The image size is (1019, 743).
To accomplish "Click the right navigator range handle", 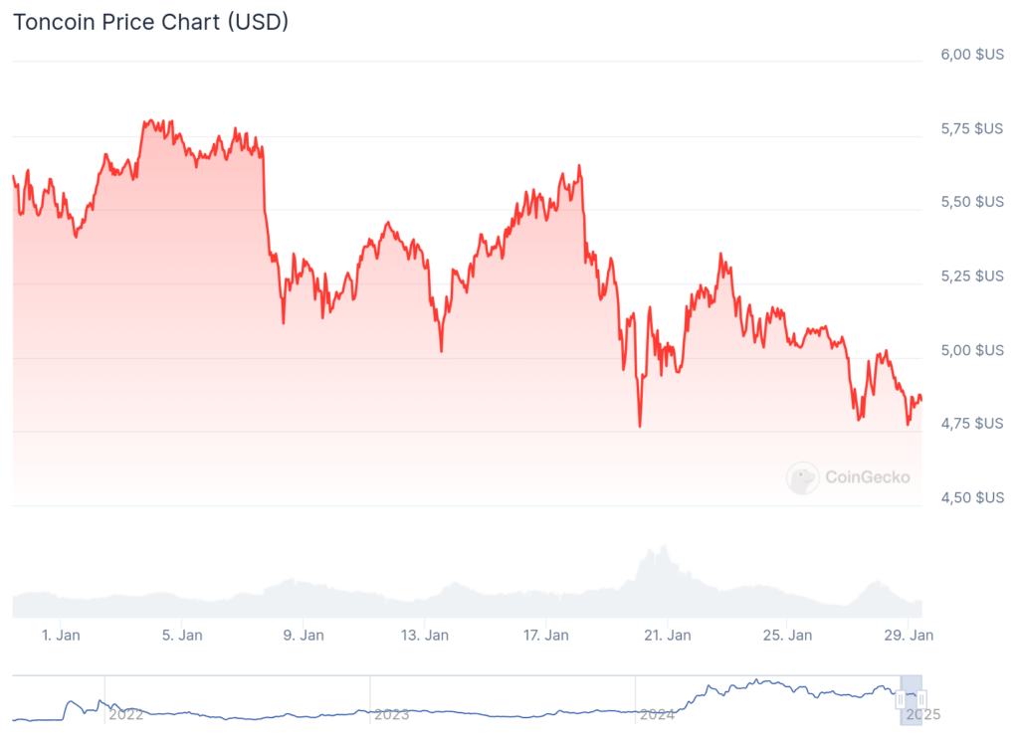I will (922, 700).
